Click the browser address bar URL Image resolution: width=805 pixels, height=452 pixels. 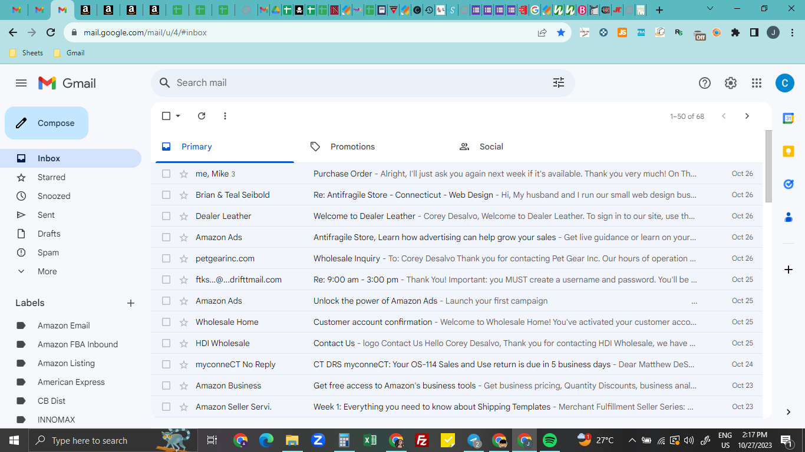click(x=145, y=32)
